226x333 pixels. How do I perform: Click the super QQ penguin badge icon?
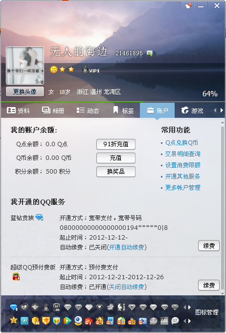16,276
